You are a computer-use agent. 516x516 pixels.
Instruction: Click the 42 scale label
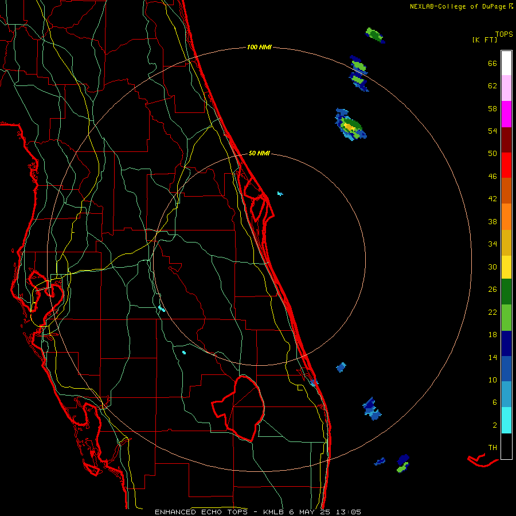pos(492,199)
